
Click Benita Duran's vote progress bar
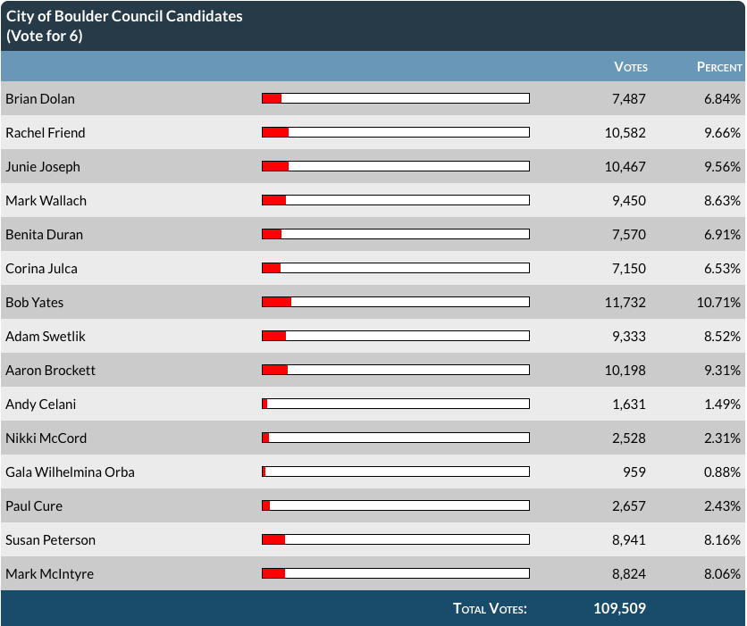point(395,234)
